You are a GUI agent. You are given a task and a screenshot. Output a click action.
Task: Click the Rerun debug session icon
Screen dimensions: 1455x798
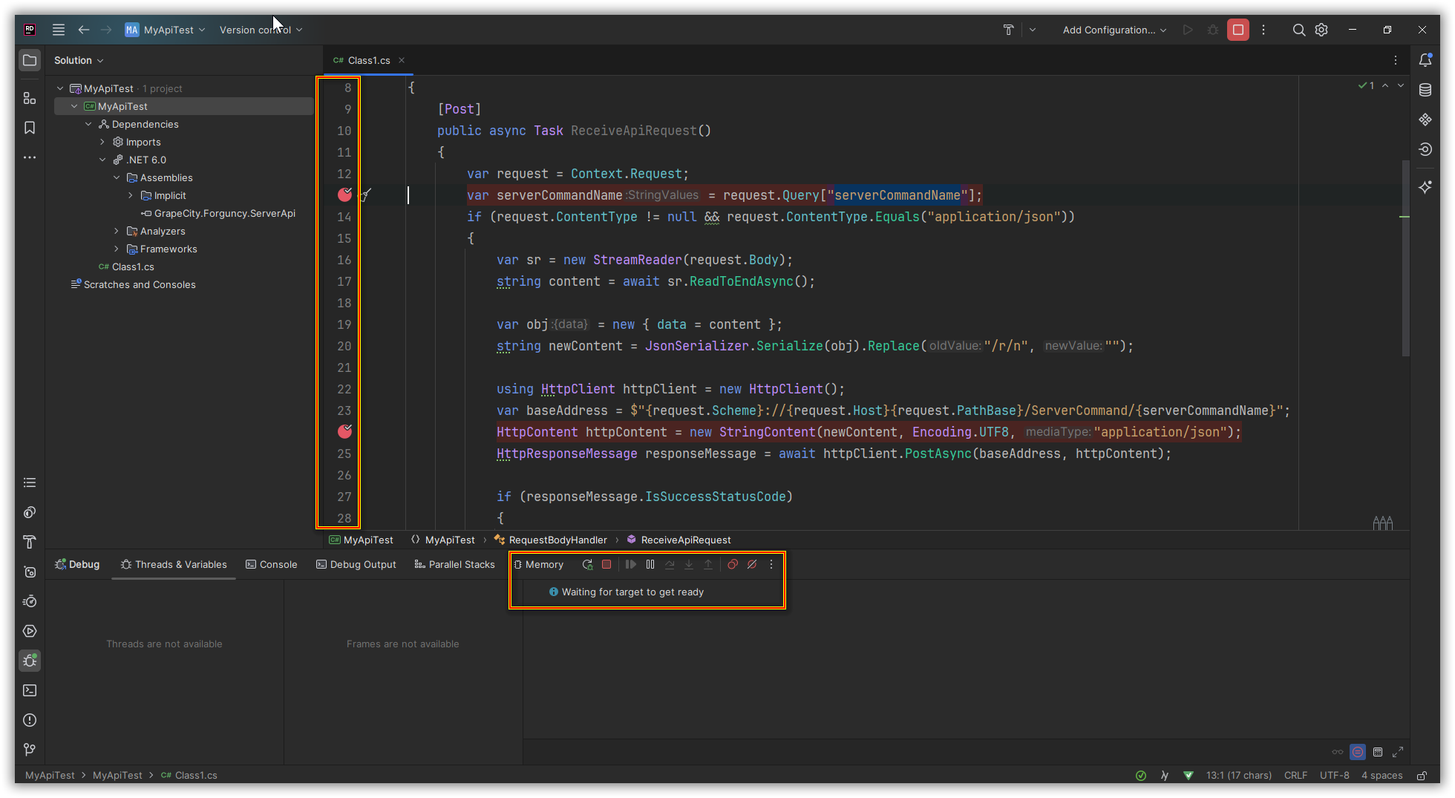[x=587, y=565]
